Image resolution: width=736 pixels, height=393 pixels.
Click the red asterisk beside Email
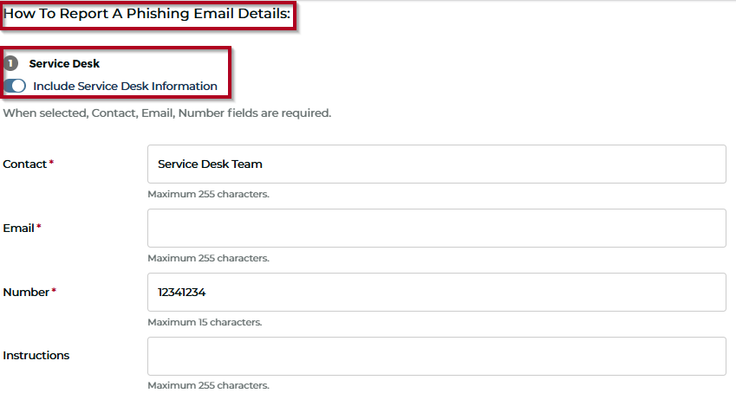[39, 227]
